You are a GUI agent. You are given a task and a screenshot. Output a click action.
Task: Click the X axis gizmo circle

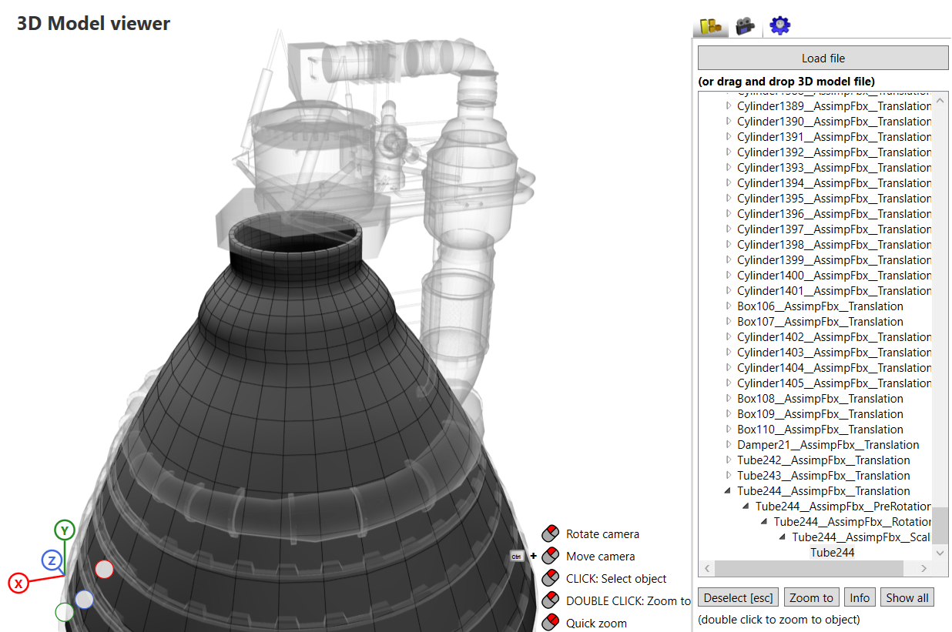tap(18, 584)
